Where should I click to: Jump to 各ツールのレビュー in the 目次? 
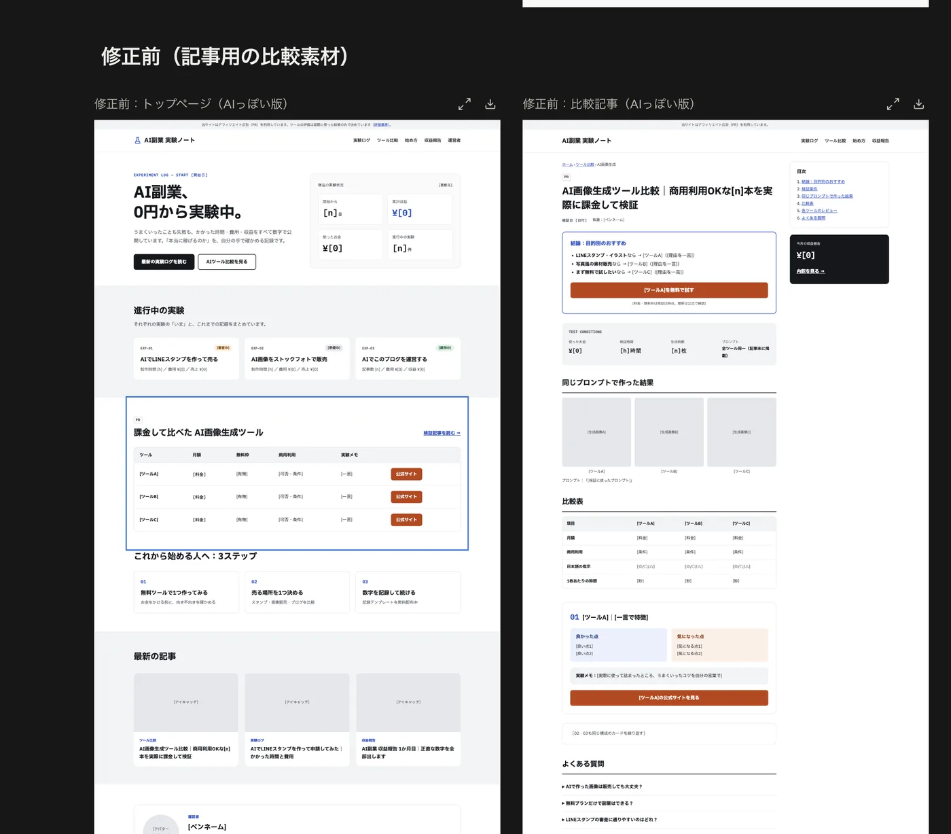[819, 211]
